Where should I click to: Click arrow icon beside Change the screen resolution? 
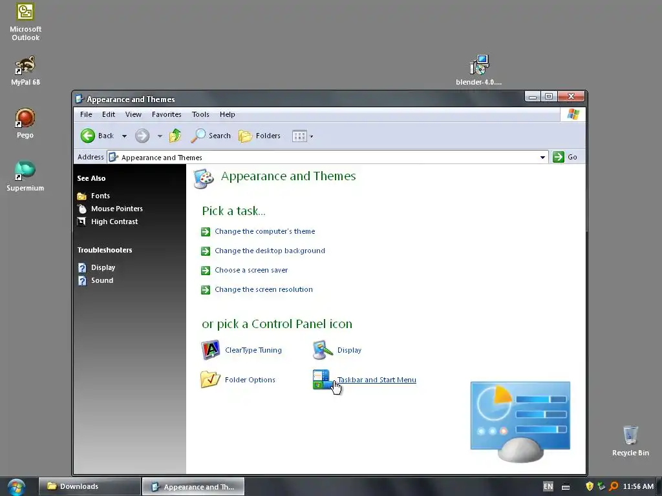(x=206, y=290)
